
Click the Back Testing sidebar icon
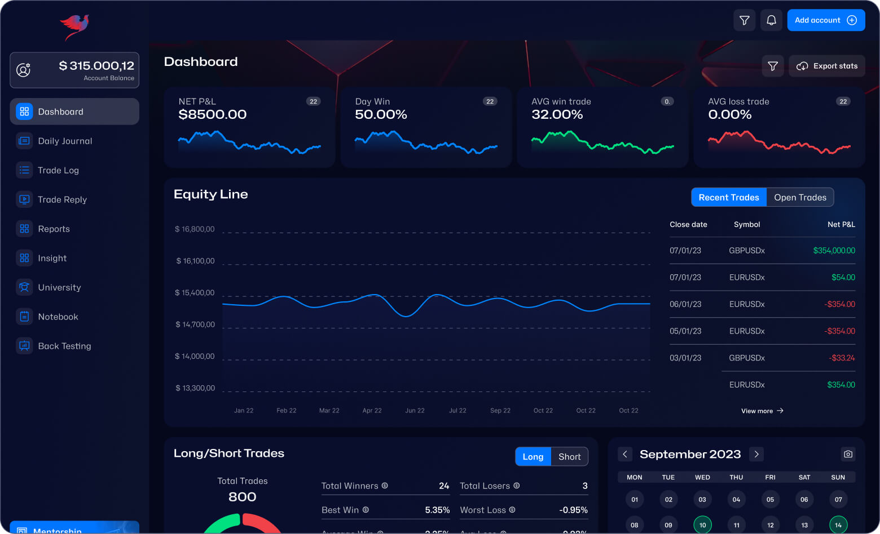click(x=24, y=346)
